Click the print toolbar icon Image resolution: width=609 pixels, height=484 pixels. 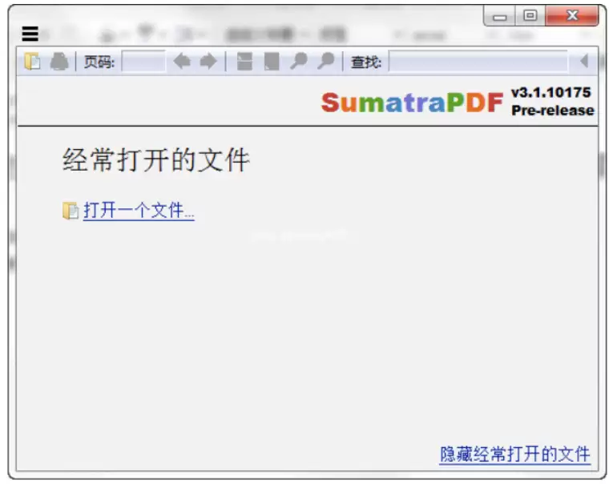tap(59, 62)
